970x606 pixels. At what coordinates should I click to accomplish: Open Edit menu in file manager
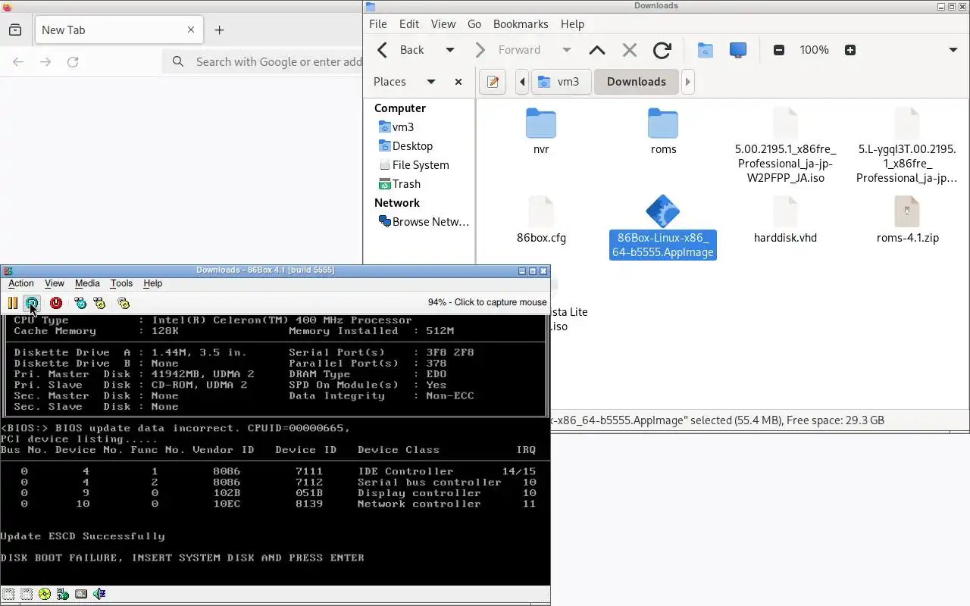(409, 24)
